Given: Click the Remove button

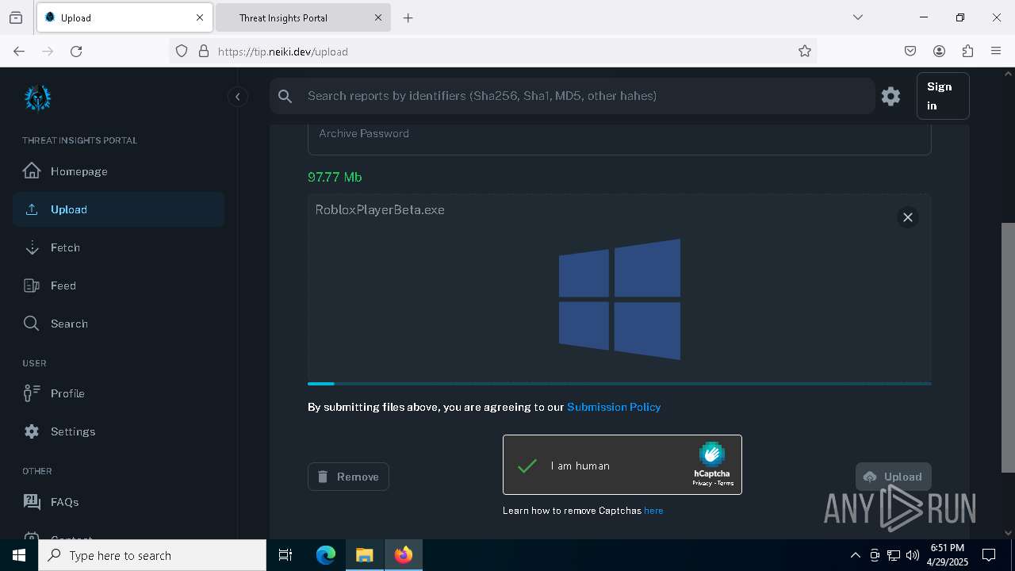Looking at the screenshot, I should tap(348, 477).
